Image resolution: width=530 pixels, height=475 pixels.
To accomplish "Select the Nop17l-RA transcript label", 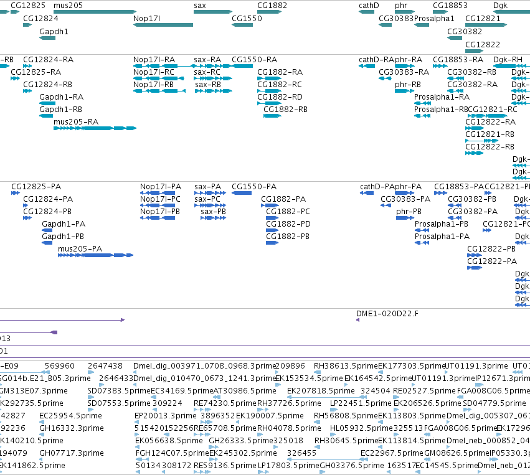I will click(x=154, y=60).
